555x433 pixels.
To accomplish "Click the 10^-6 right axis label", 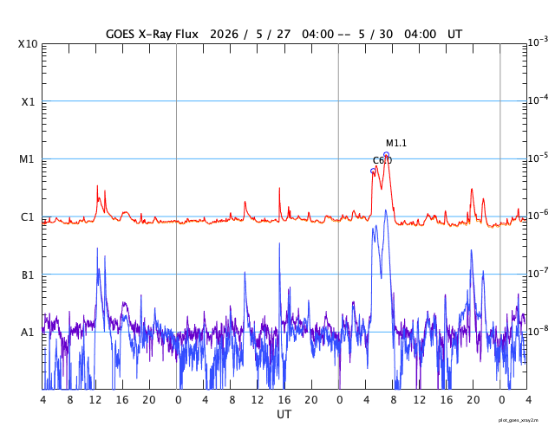I will [x=538, y=216].
